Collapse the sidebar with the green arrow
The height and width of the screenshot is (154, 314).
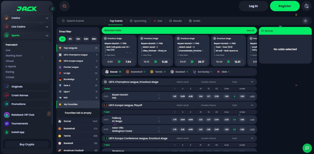(52, 9)
